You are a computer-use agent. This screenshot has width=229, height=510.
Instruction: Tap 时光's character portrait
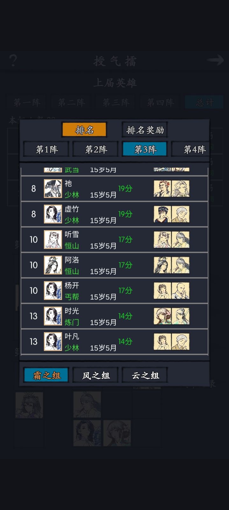click(x=53, y=316)
